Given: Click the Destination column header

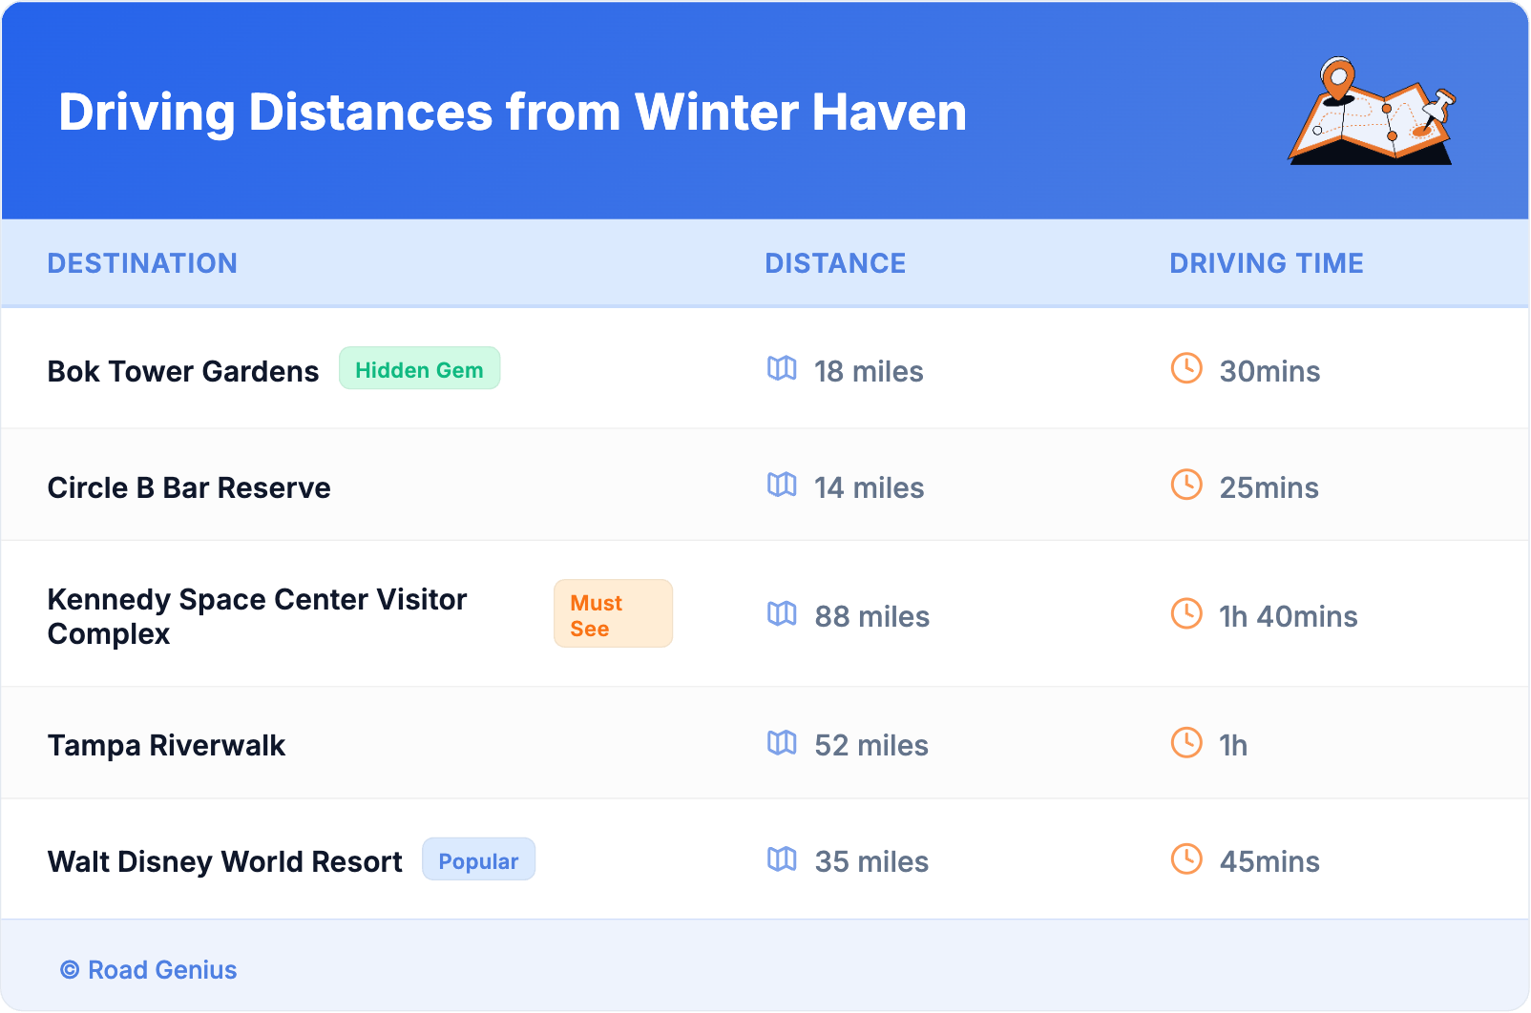Looking at the screenshot, I should click(x=142, y=263).
